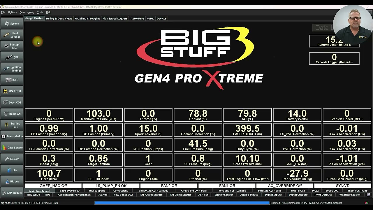The height and width of the screenshot is (210, 373).
Task: Switch to the Devices tab
Action: pyautogui.click(x=161, y=18)
